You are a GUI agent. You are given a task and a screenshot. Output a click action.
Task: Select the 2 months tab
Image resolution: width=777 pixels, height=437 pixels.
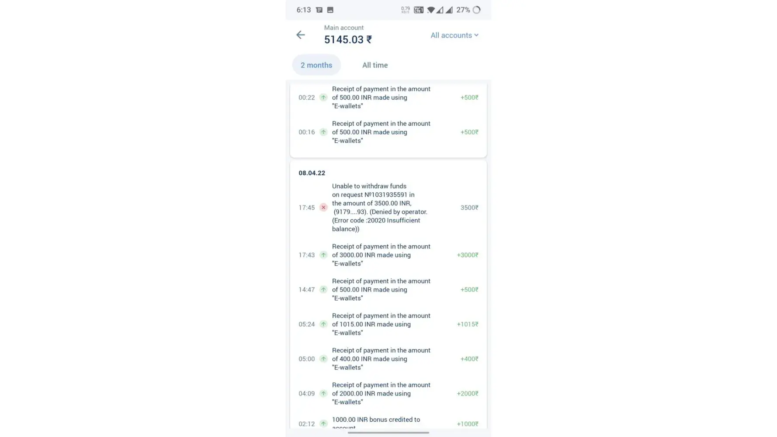point(316,65)
